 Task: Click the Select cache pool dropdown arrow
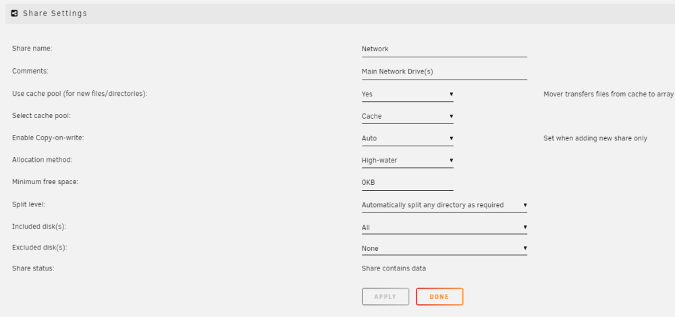point(451,116)
